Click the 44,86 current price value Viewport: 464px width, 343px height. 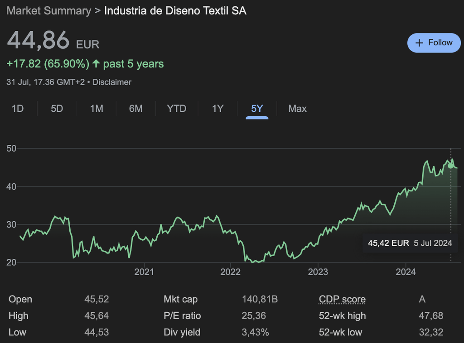point(38,40)
